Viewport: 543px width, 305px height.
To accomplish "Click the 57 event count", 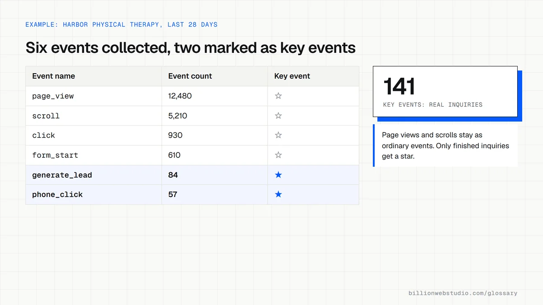I will coord(172,194).
